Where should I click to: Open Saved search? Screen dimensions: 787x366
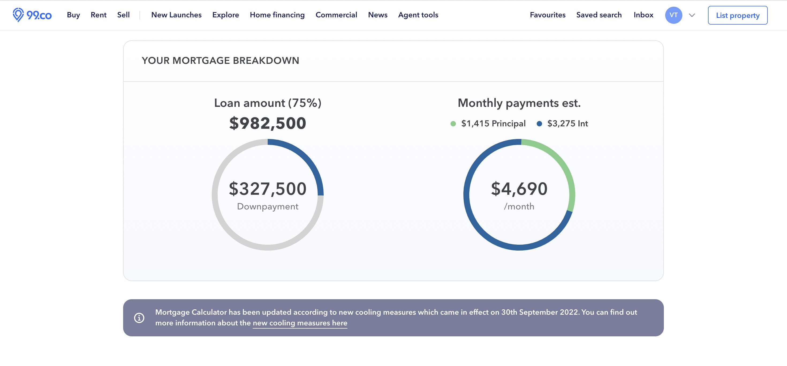point(599,15)
